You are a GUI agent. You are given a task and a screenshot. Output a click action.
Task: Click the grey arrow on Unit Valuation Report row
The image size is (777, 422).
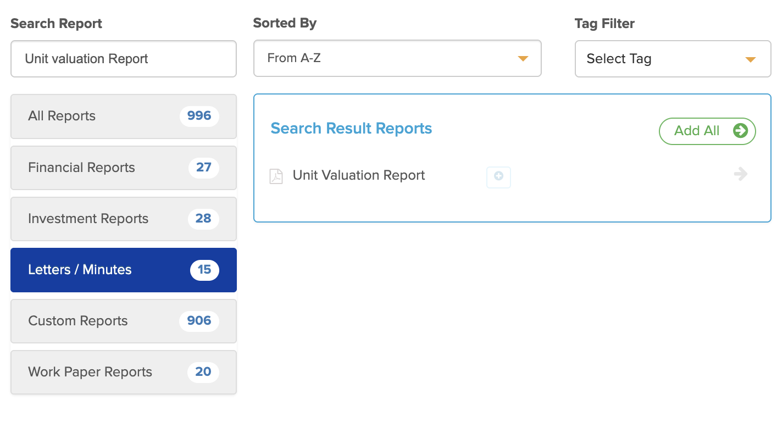click(741, 175)
